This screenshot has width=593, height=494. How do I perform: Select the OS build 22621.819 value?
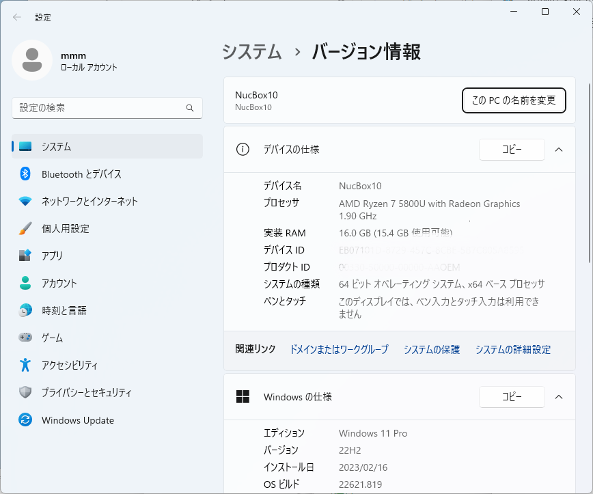361,484
